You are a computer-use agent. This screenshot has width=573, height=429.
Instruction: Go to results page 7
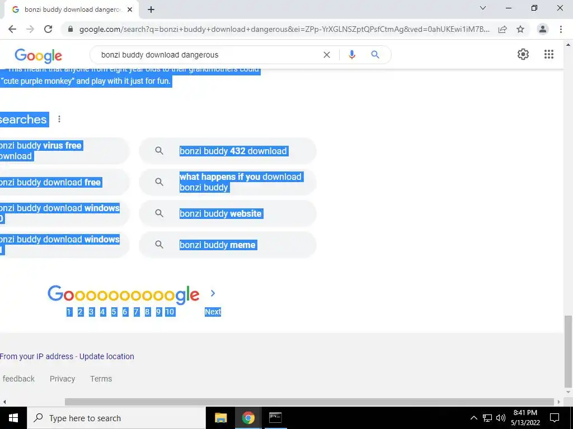(x=137, y=312)
